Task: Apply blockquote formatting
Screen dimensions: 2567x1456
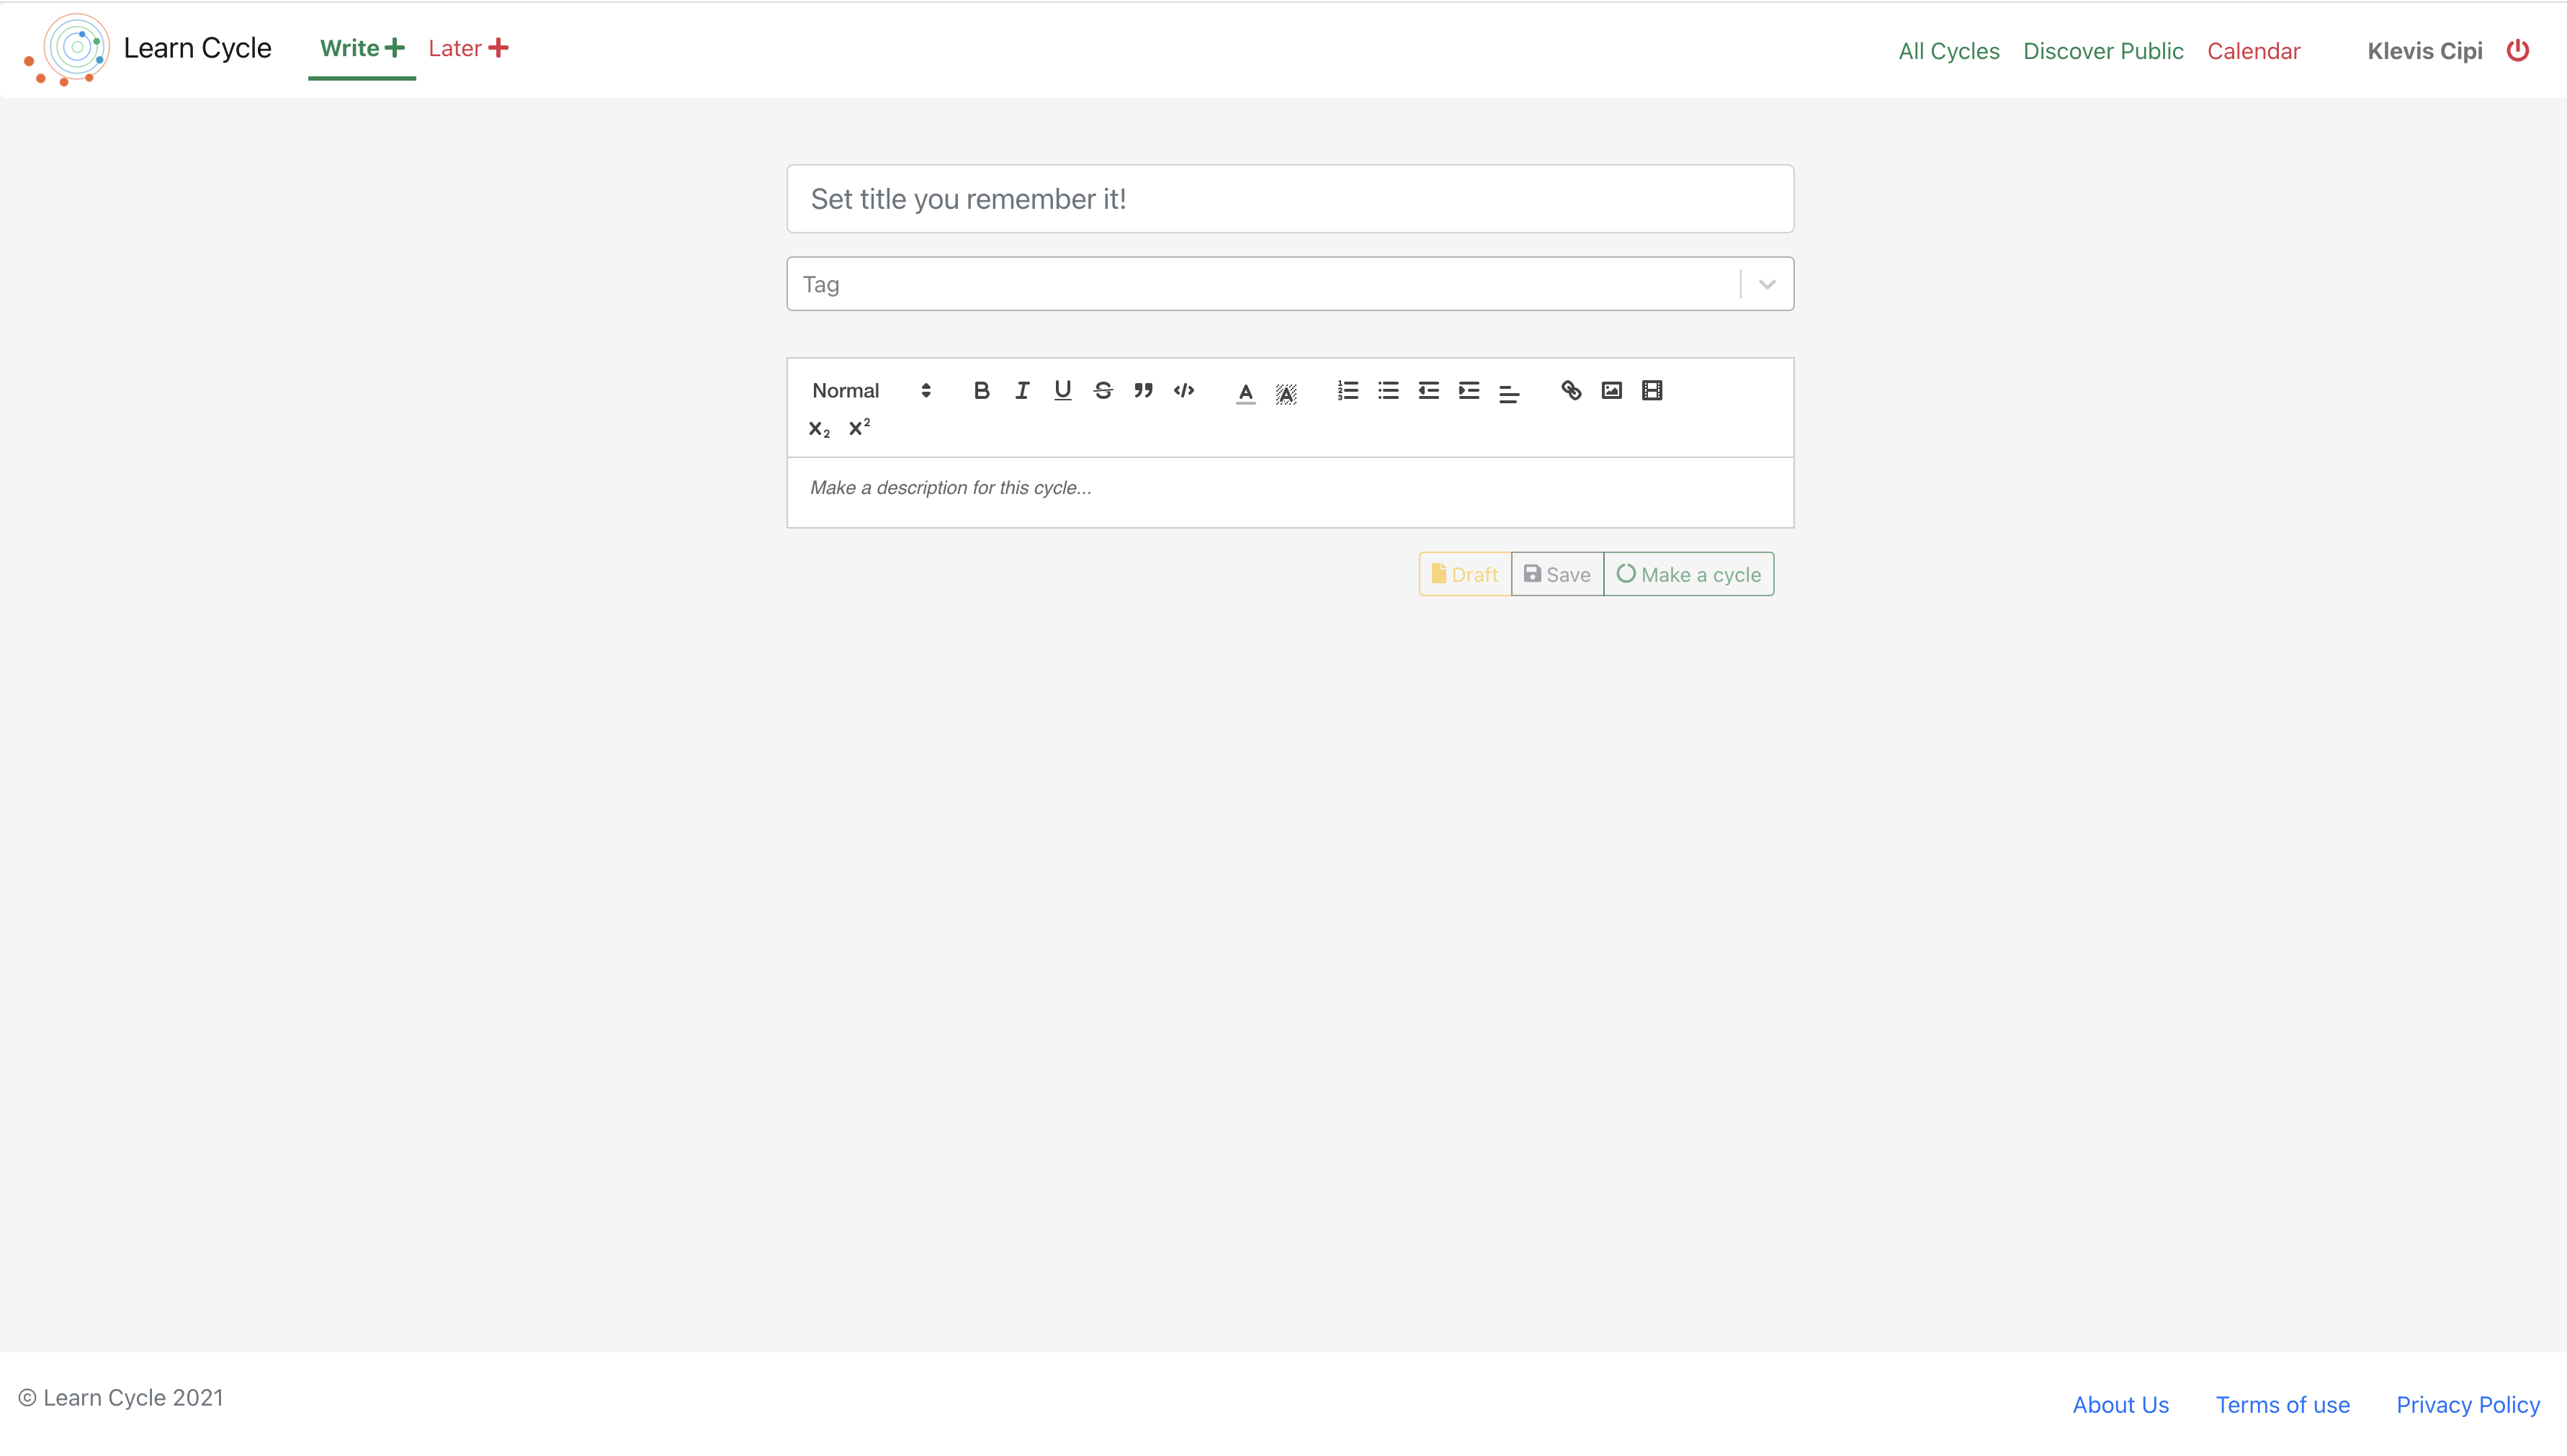Action: point(1142,391)
